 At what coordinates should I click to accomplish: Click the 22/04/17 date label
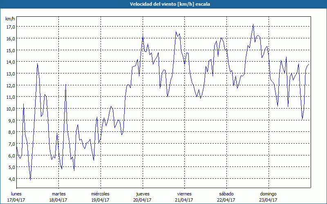click(x=226, y=200)
